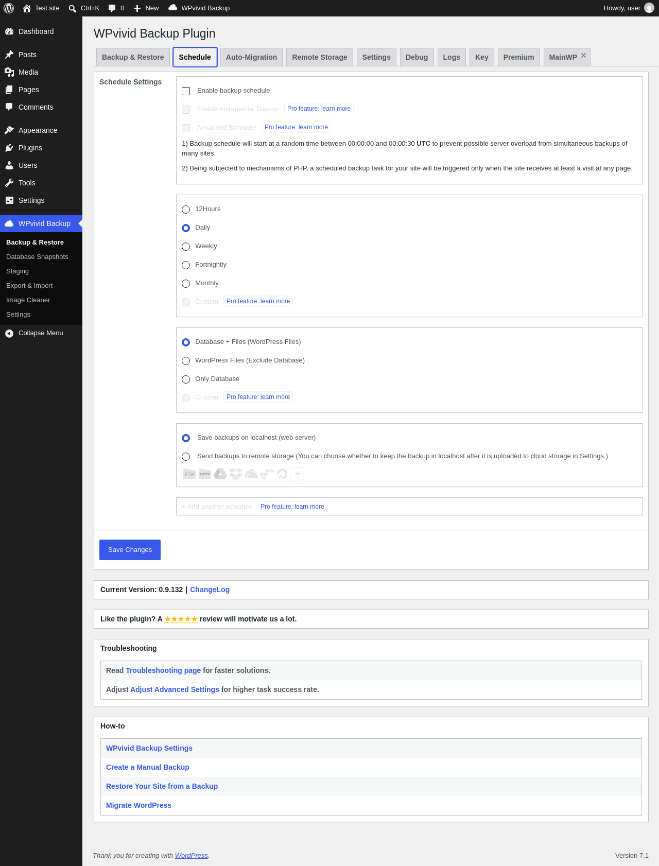The height and width of the screenshot is (866, 659).
Task: Select the DigitalOcean Spaces storage icon
Action: point(282,474)
